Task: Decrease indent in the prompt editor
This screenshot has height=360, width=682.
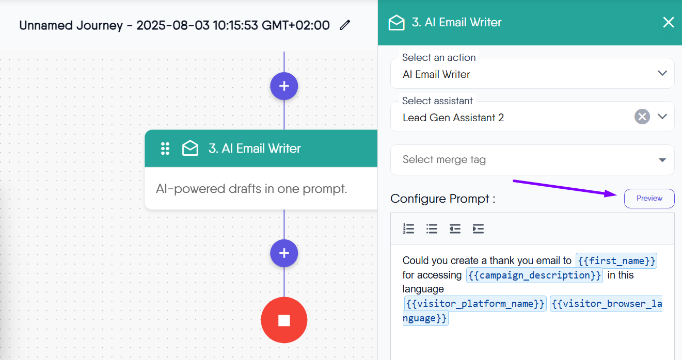Action: click(x=455, y=229)
